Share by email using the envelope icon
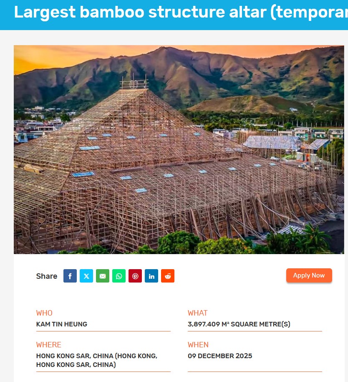Image resolution: width=348 pixels, height=382 pixels. (x=103, y=276)
